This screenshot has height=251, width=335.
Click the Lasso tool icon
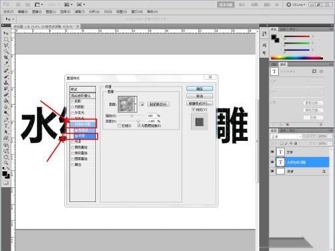tap(6, 46)
